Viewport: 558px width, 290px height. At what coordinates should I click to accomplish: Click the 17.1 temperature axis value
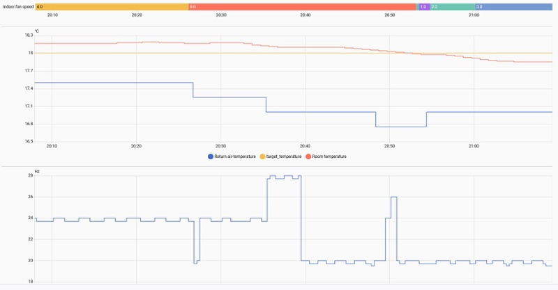tap(29, 106)
